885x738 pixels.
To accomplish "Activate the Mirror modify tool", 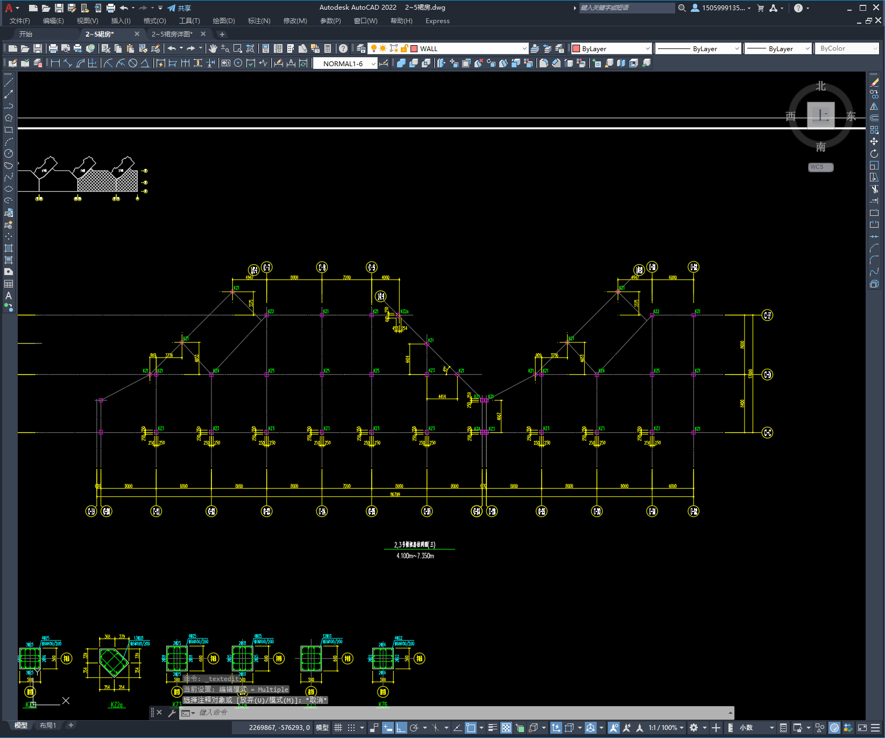I will (874, 106).
